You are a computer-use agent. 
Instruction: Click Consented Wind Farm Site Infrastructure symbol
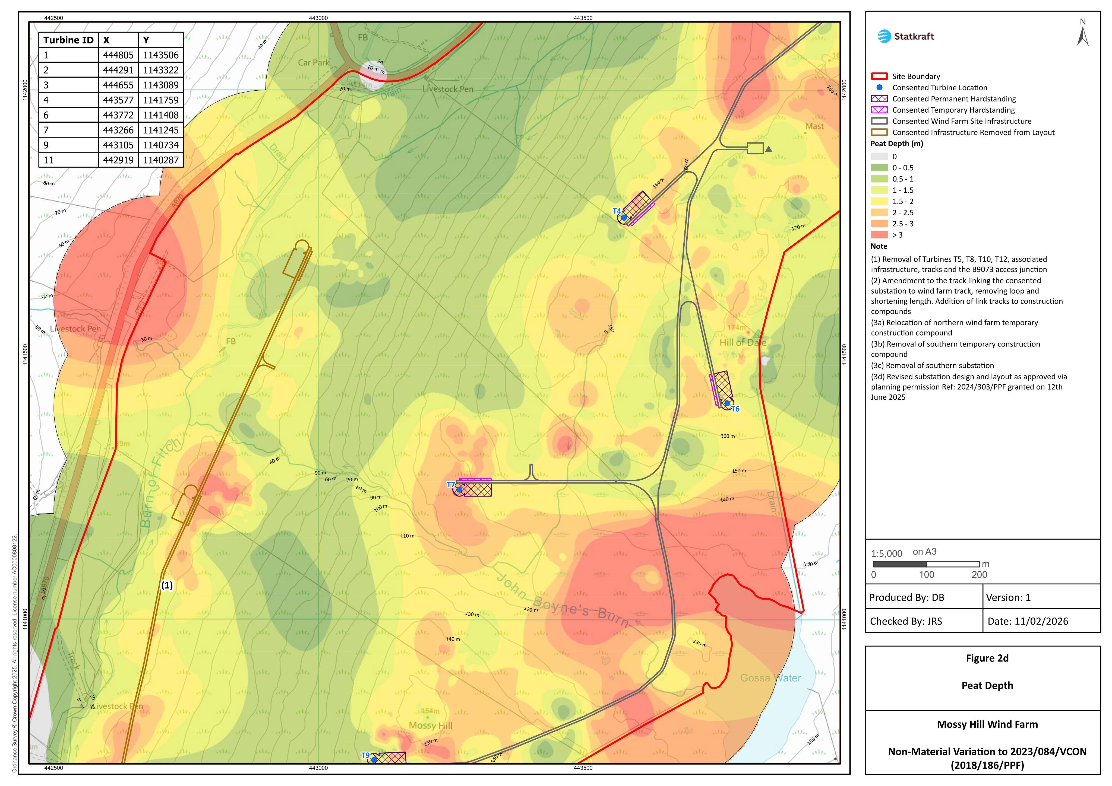click(879, 121)
